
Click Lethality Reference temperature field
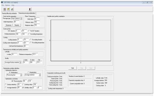pos(35,54)
